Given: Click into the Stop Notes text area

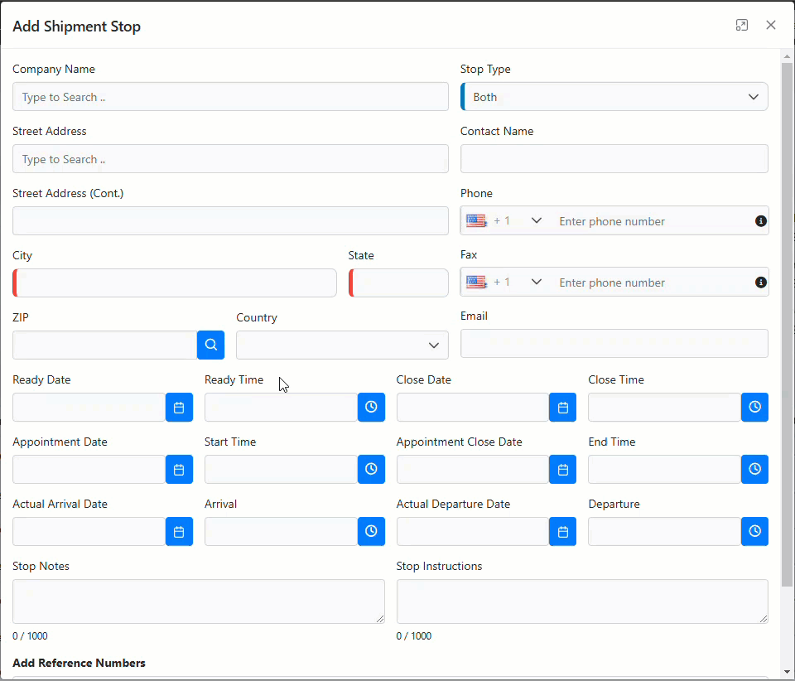Looking at the screenshot, I should [198, 601].
